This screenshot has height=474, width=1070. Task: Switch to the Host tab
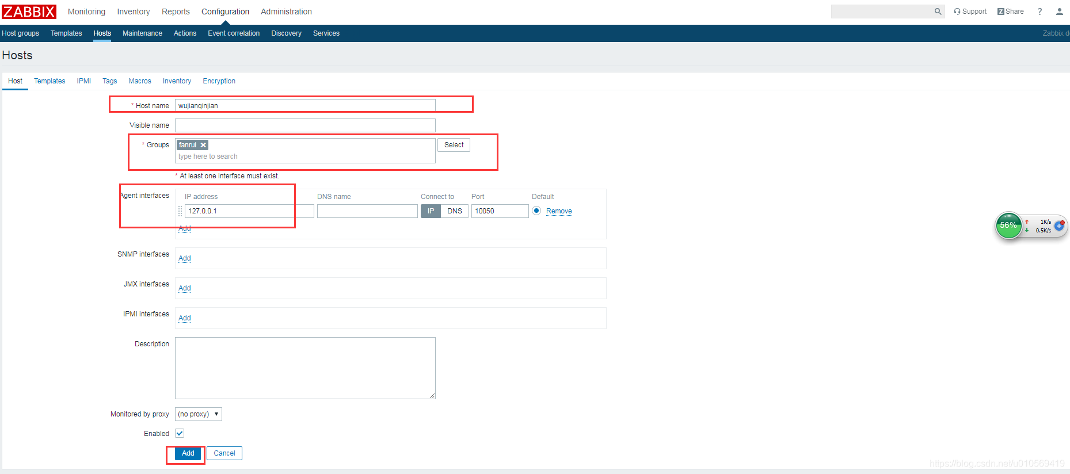click(x=15, y=81)
